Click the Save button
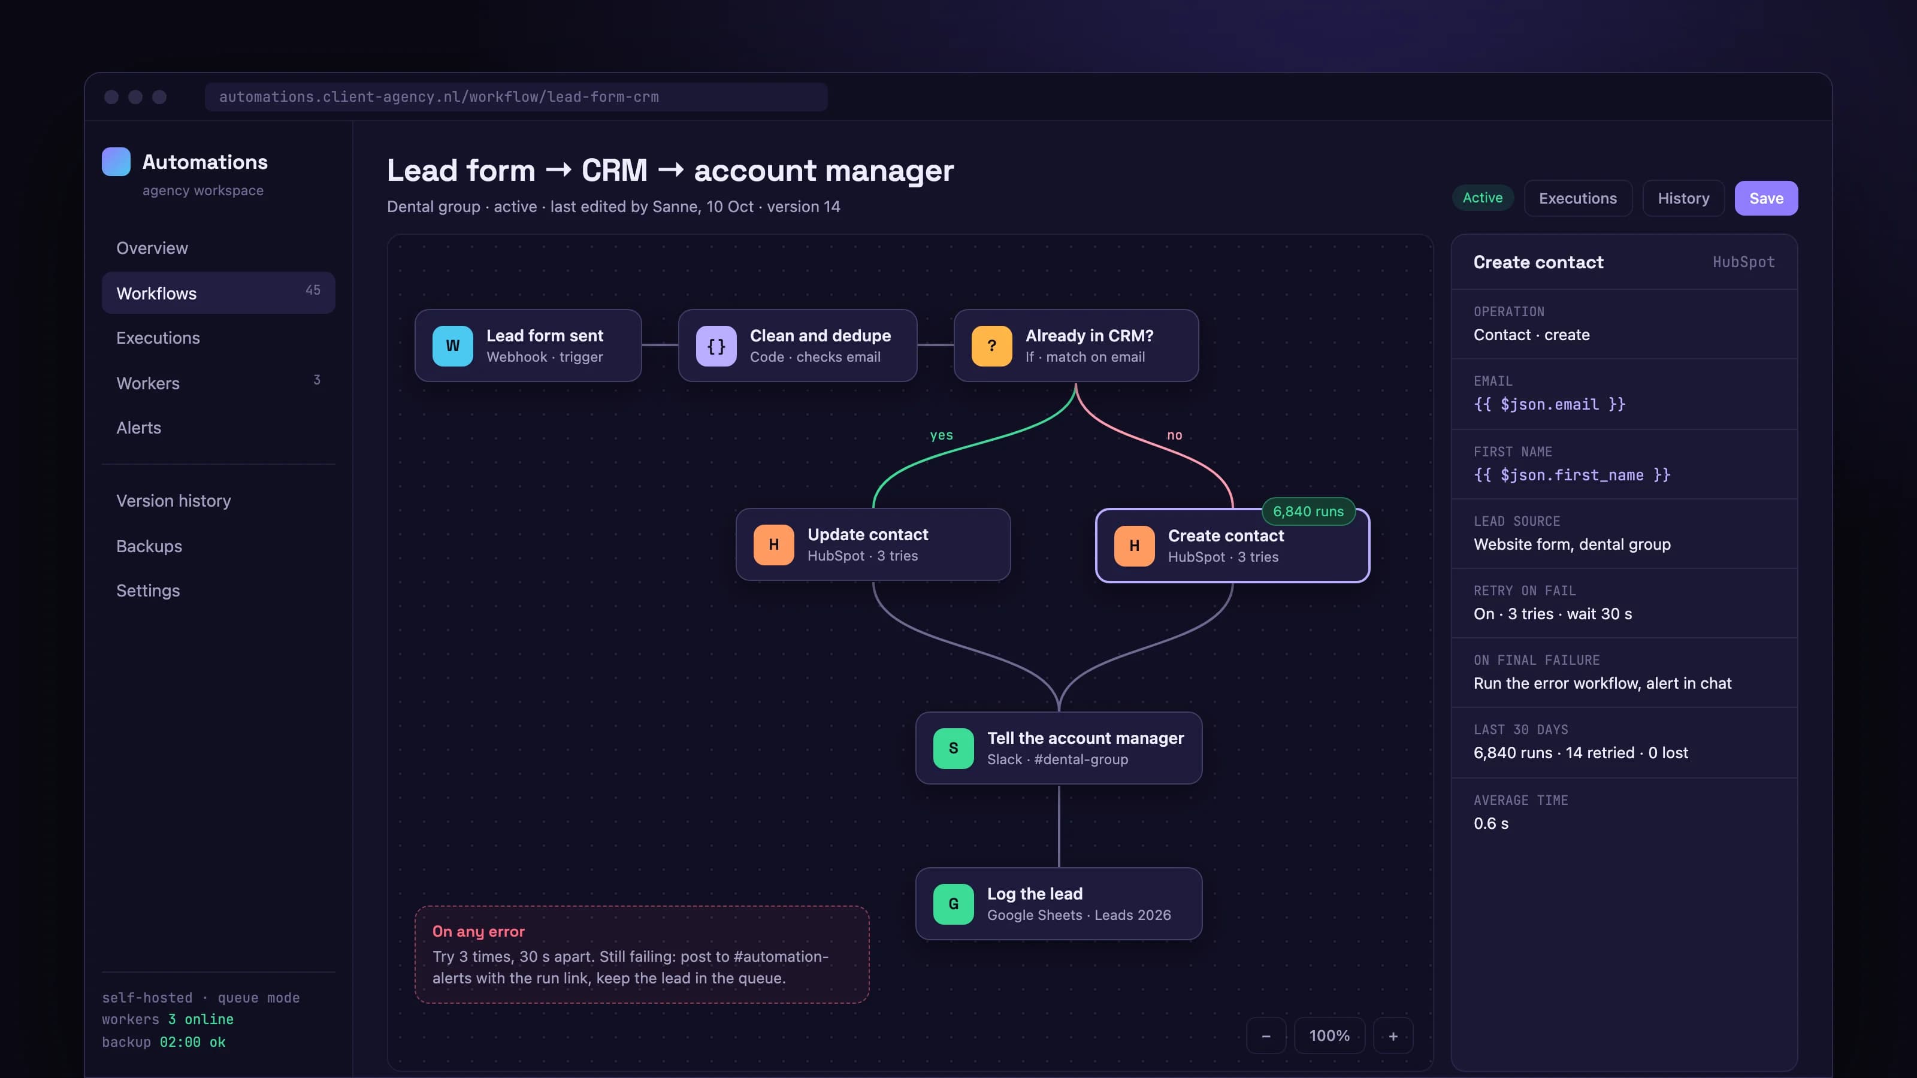 point(1766,198)
